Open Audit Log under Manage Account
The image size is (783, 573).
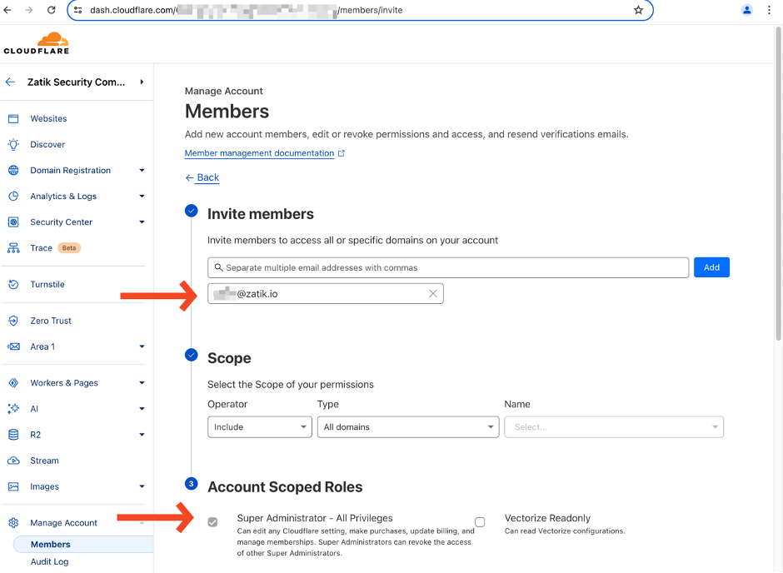pyautogui.click(x=49, y=562)
